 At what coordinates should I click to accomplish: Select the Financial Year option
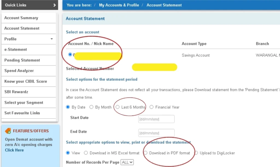coord(151,107)
